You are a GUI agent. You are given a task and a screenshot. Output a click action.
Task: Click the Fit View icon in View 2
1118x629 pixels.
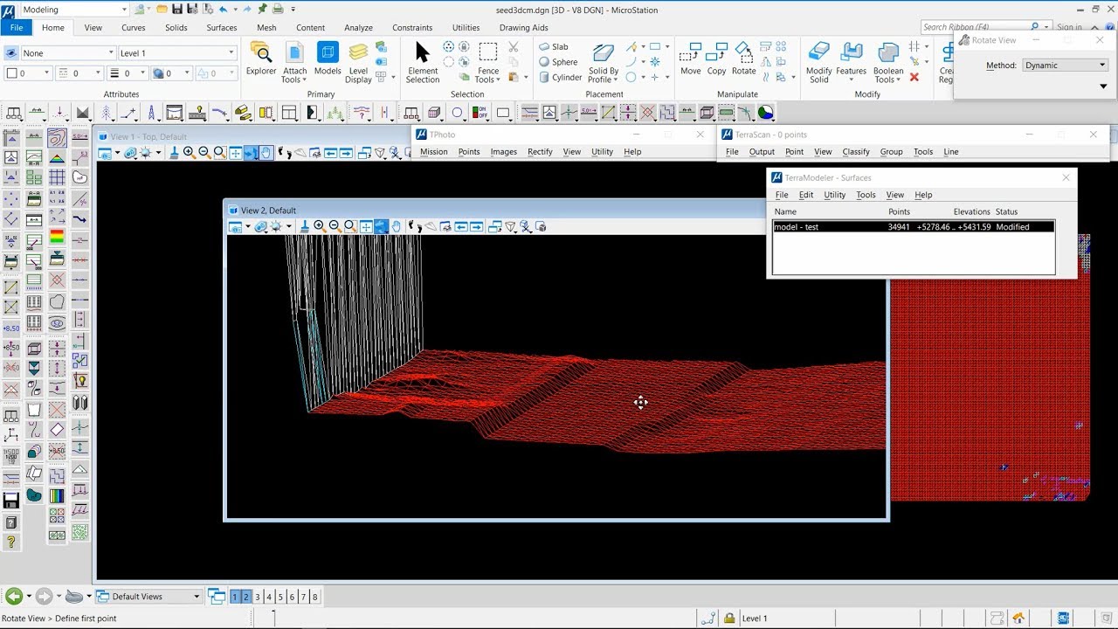click(366, 226)
